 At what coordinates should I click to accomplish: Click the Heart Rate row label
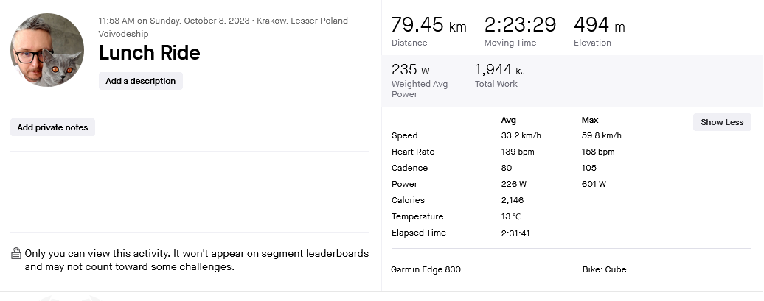tap(413, 152)
